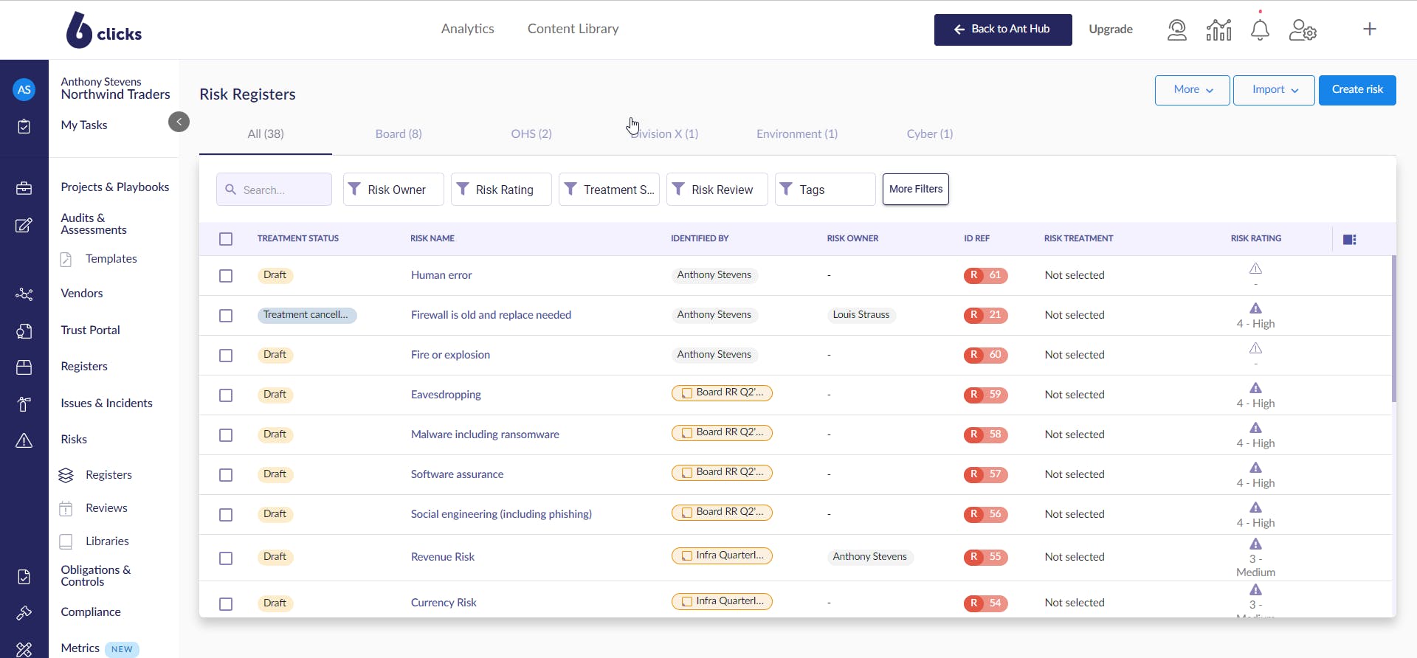Toggle the select-all header checkbox
Screen dimensions: 1417x658
(226, 239)
